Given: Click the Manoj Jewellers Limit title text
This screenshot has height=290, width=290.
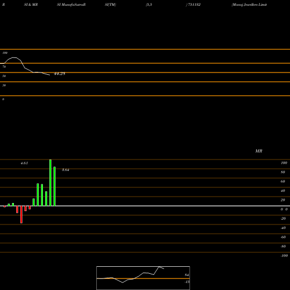Looking at the screenshot, I should tap(249, 5).
